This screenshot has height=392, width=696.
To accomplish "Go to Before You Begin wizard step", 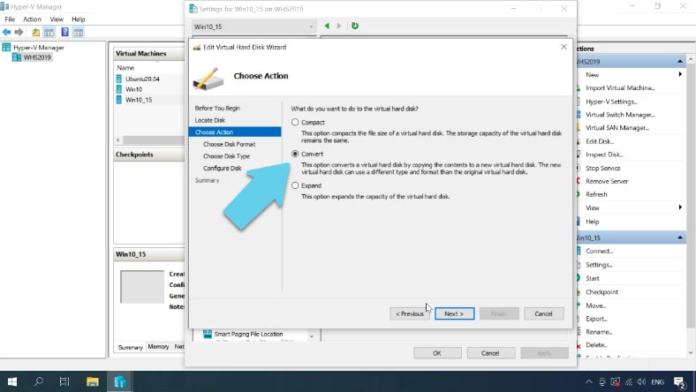I will click(x=217, y=108).
